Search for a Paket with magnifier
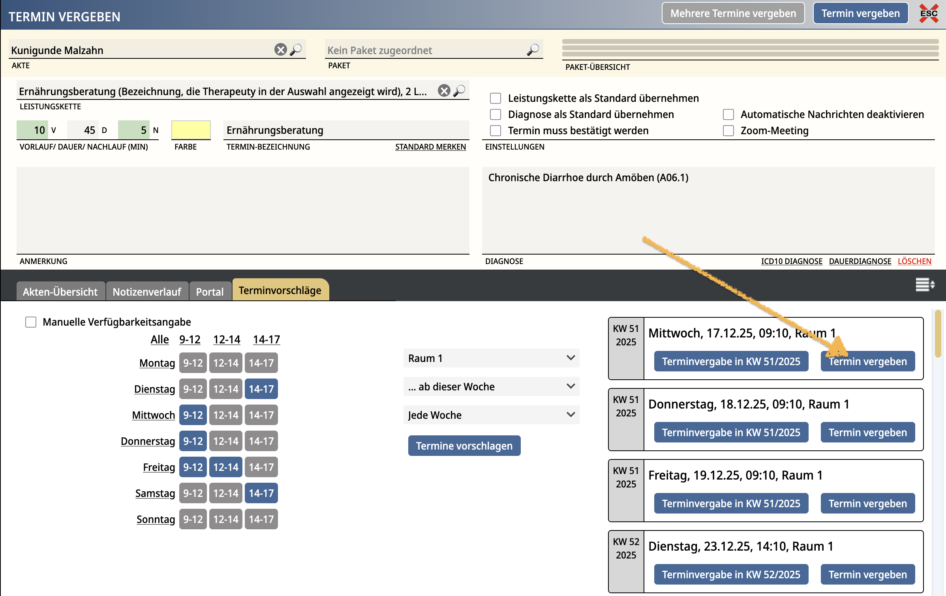The height and width of the screenshot is (596, 946). pos(533,50)
